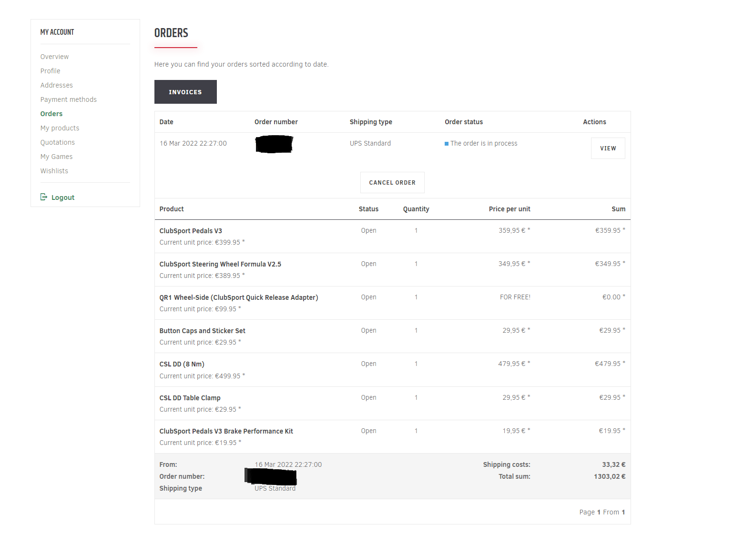Open My products section
The image size is (744, 543).
[x=60, y=128]
